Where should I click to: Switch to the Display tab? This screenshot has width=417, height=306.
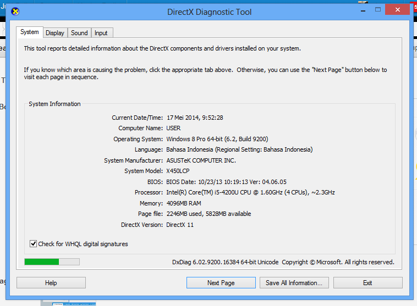[55, 33]
